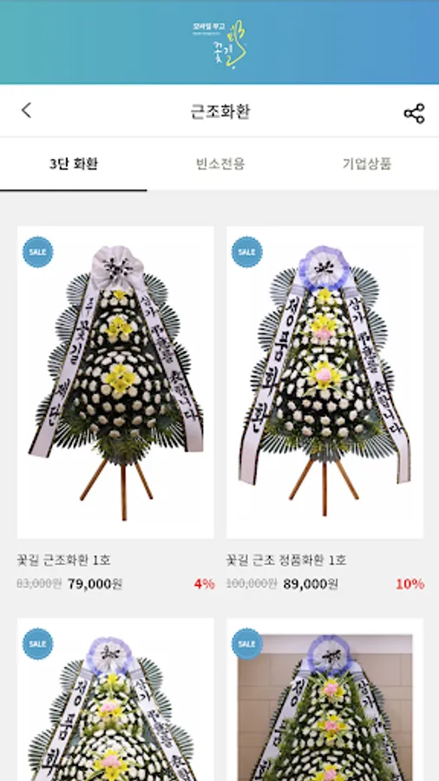Go back using the left arrow icon
The width and height of the screenshot is (439, 781).
coord(26,110)
